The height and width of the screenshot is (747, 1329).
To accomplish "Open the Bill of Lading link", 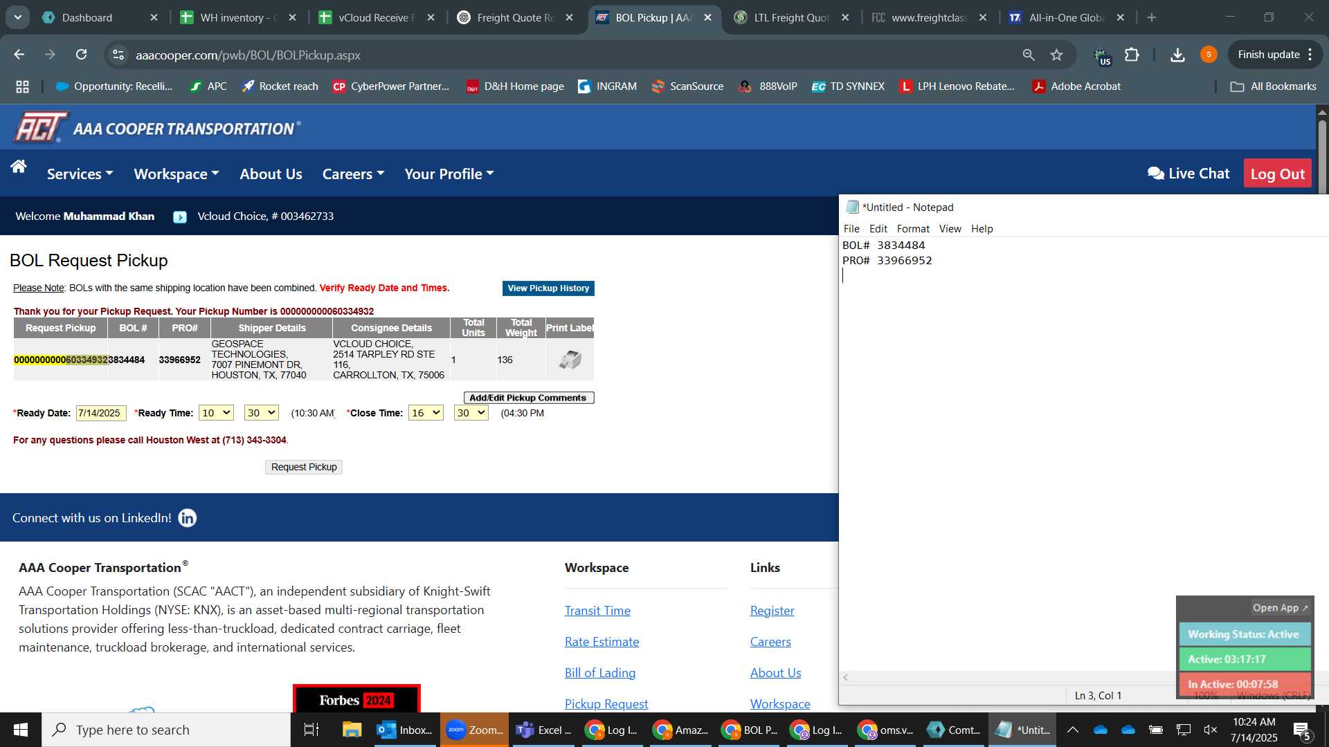I will 600,673.
